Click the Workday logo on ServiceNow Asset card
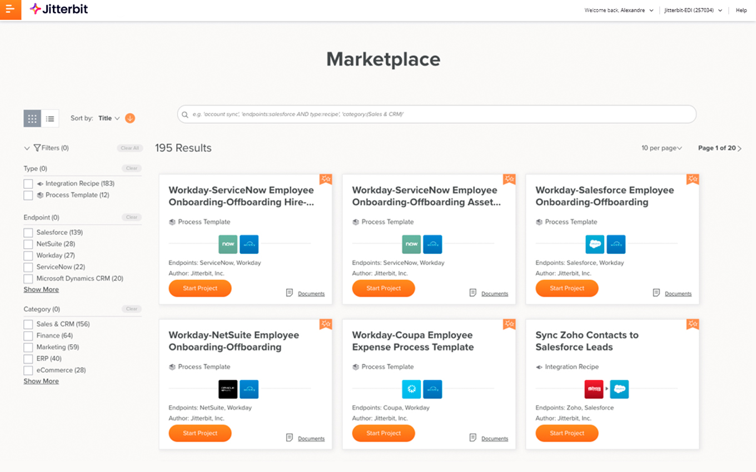The image size is (756, 472). click(432, 244)
